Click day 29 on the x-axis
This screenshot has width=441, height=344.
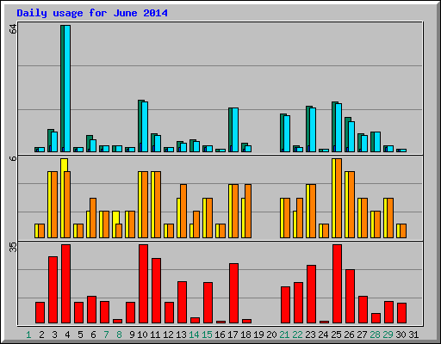(x=388, y=335)
